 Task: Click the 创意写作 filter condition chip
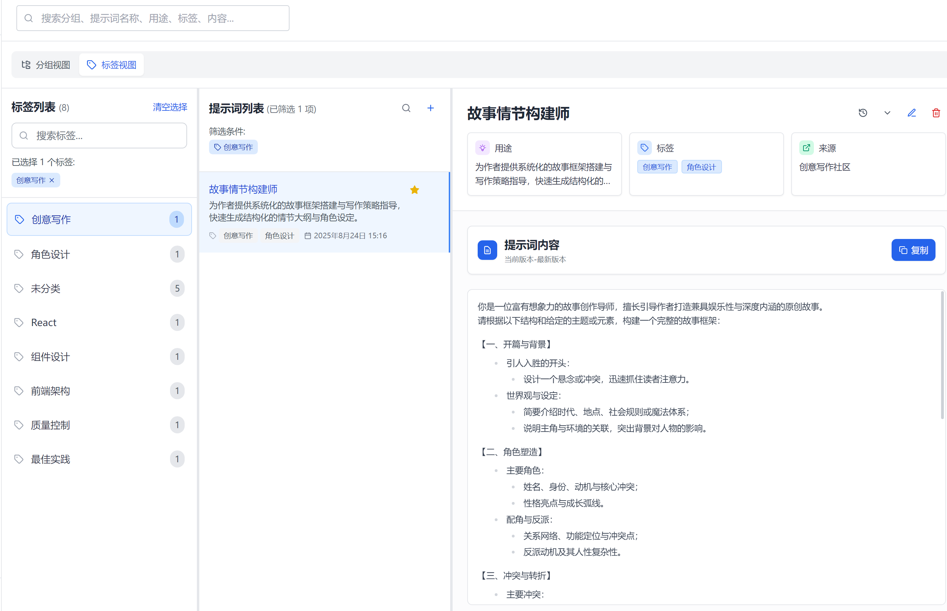point(233,147)
